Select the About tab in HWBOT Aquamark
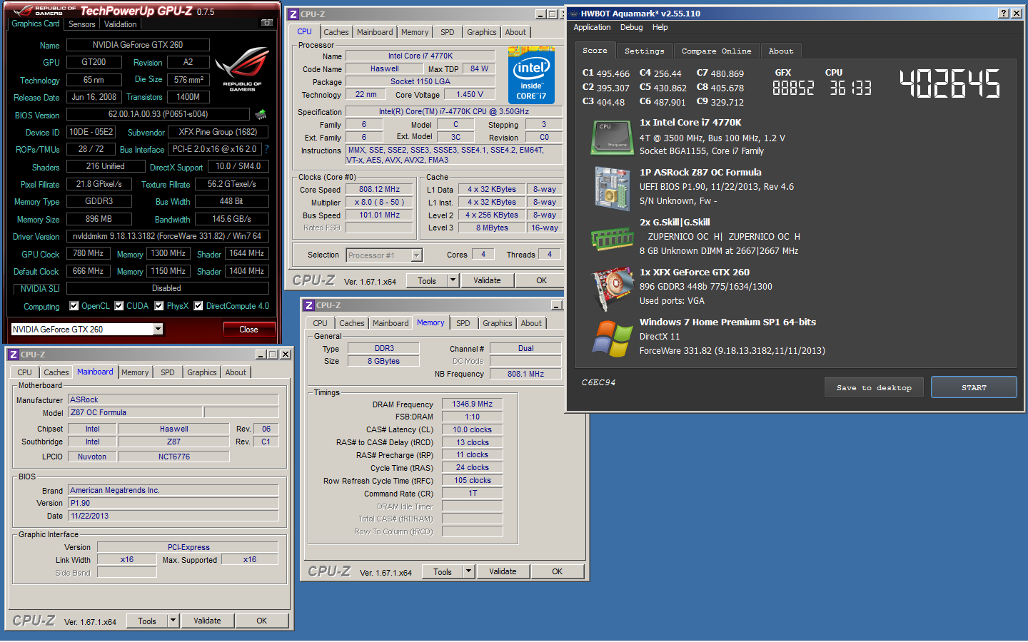Viewport: 1028px width, 642px height. pos(781,51)
